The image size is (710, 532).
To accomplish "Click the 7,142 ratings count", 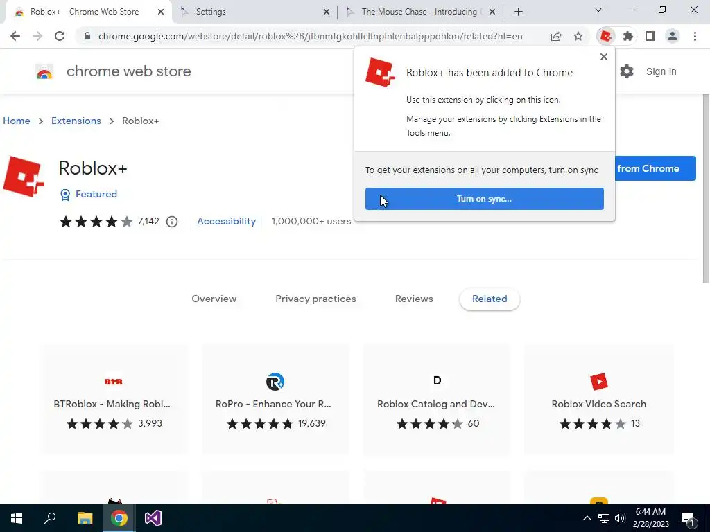I will click(148, 221).
